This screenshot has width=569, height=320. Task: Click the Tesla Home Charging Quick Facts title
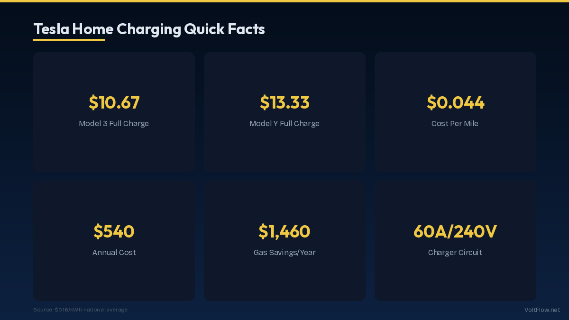pyautogui.click(x=149, y=29)
